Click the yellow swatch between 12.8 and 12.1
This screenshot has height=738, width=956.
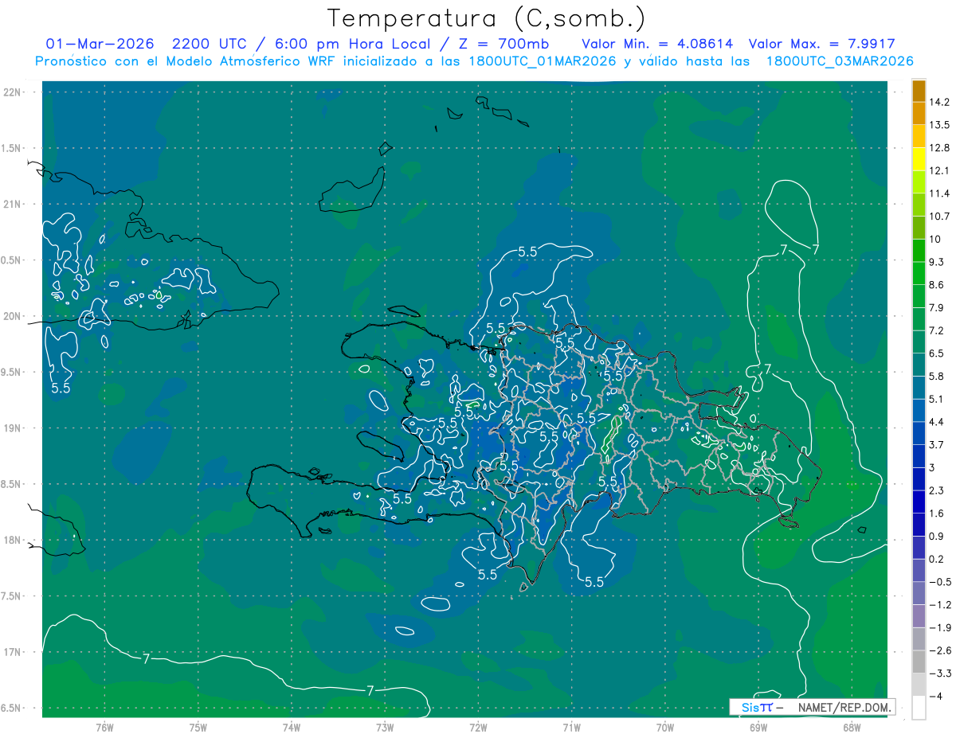(919, 159)
